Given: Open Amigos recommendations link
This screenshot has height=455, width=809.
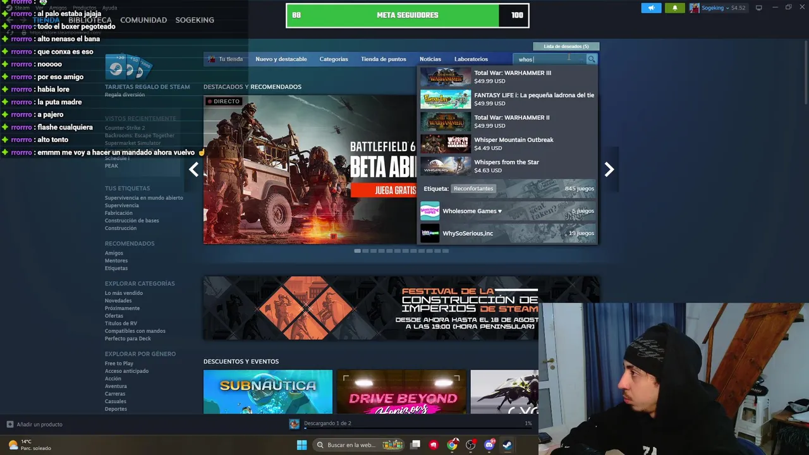Looking at the screenshot, I should (x=114, y=253).
